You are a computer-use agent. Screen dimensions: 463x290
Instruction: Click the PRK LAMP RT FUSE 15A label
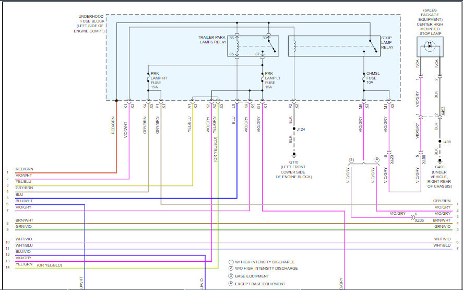coord(159,80)
